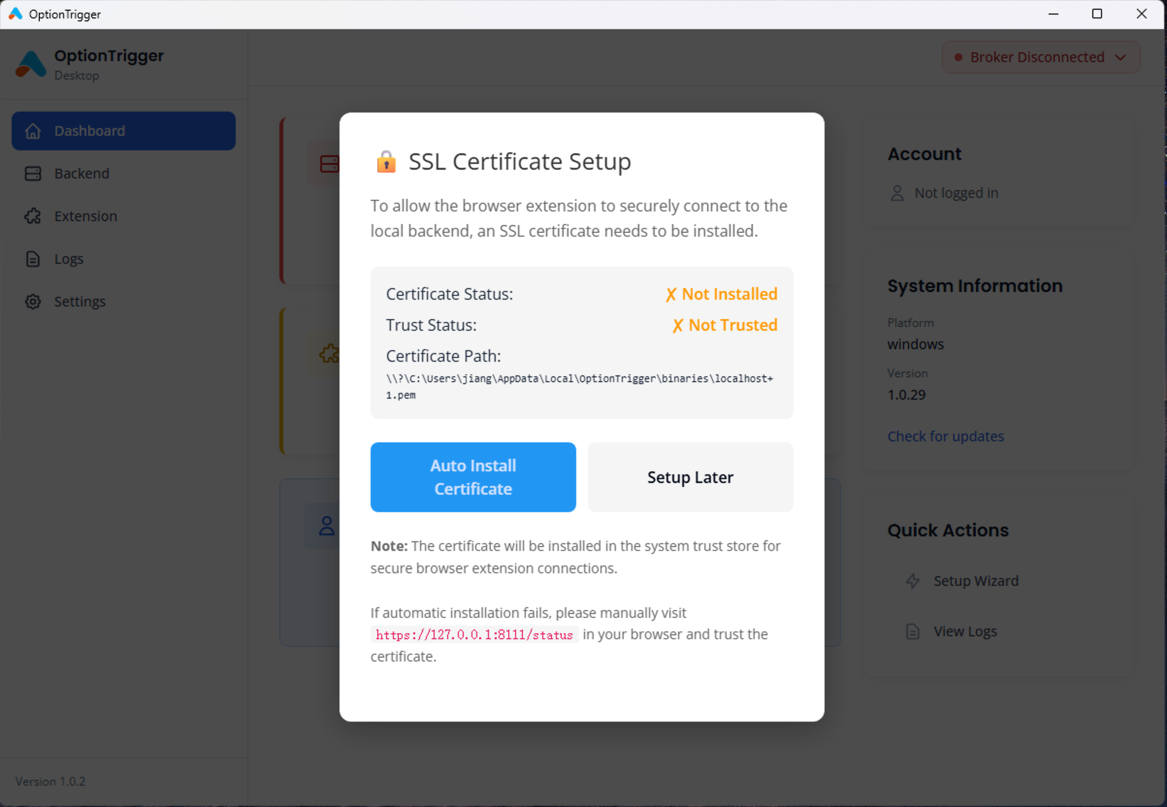Click the OptionTrigger logo in sidebar
This screenshot has width=1167, height=807.
[31, 64]
